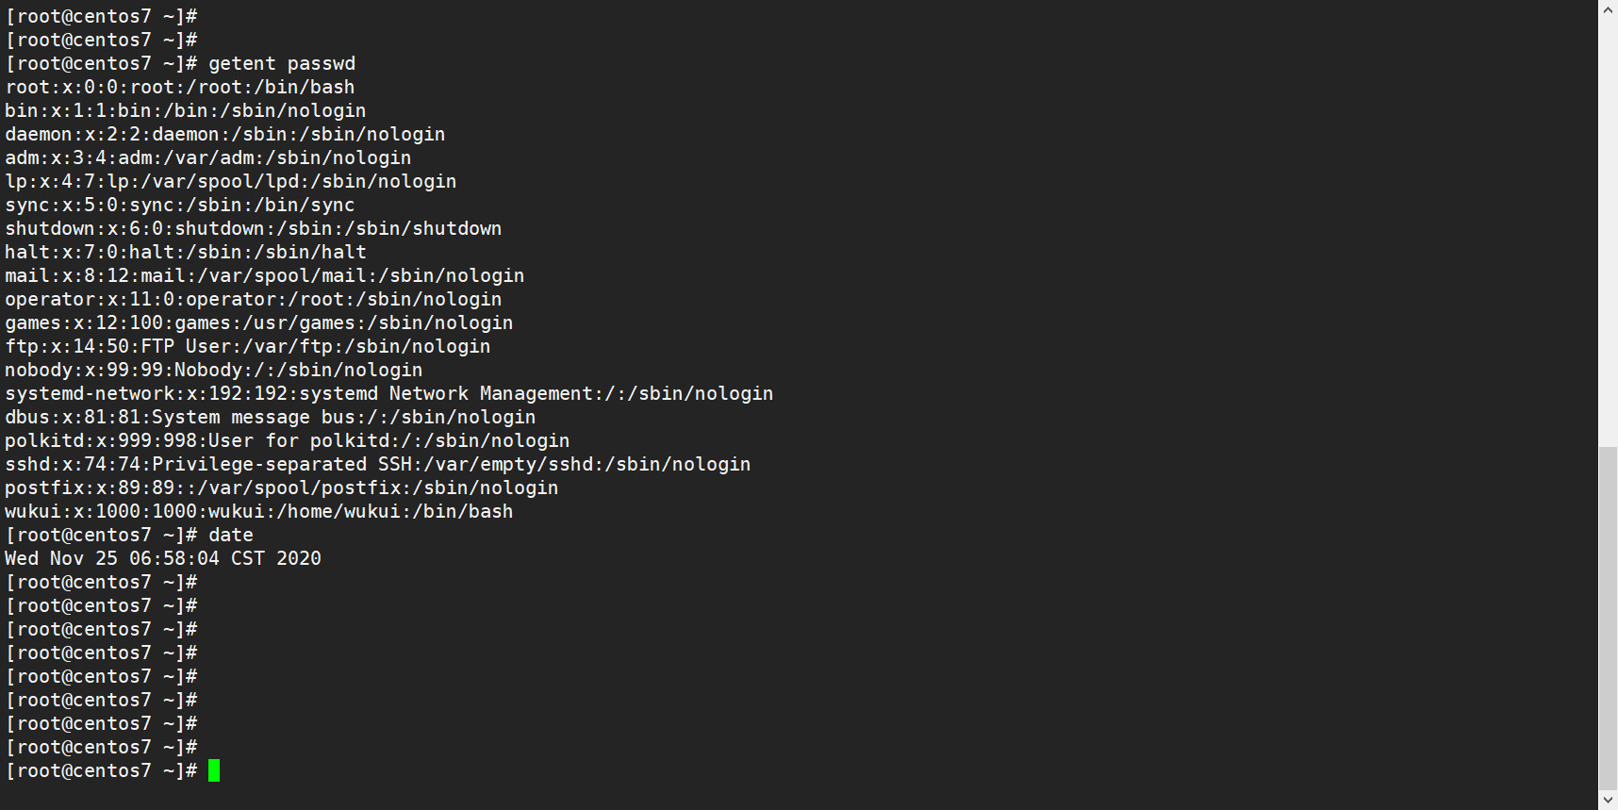Click the nobody:x:99:99 passwd entry line

click(213, 371)
